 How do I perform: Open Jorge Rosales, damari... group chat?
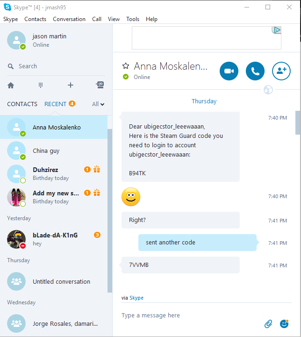54,323
